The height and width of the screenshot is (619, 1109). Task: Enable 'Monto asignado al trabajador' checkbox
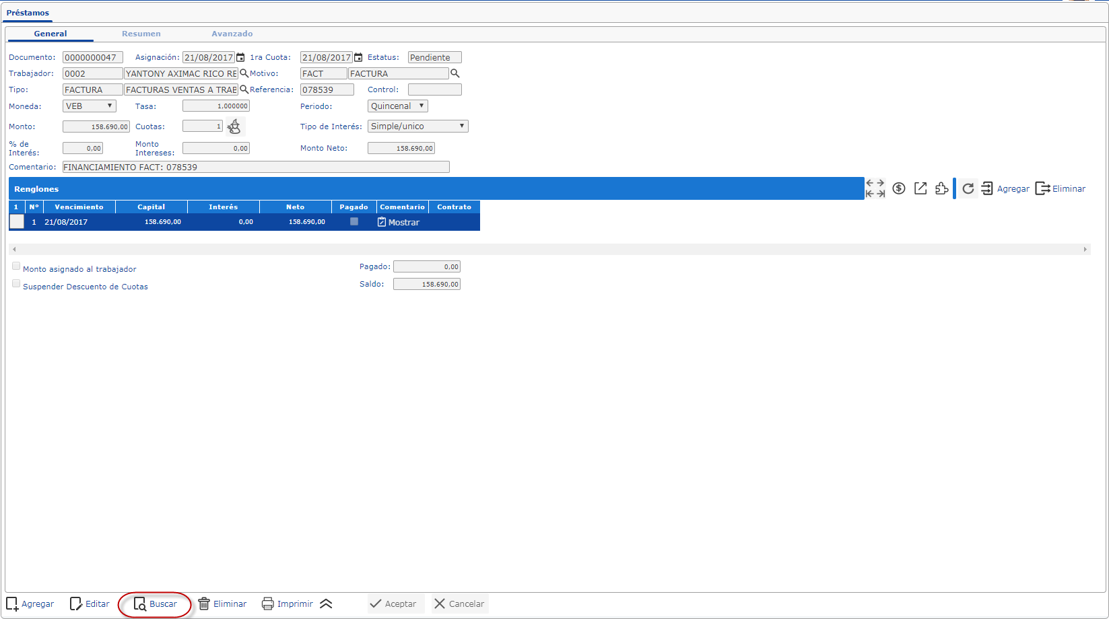coord(16,266)
